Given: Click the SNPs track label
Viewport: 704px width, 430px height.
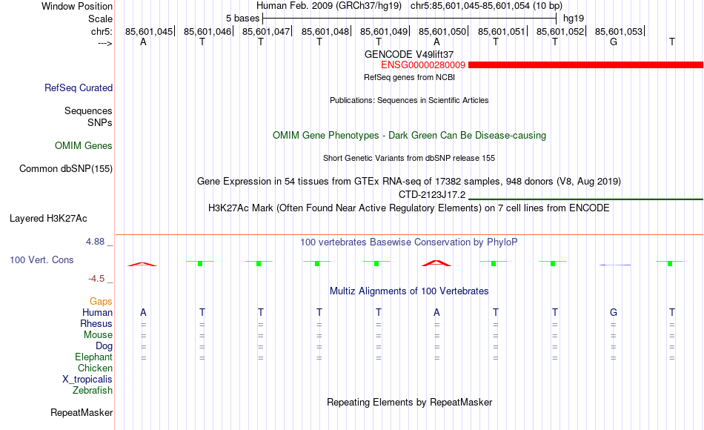Looking at the screenshot, I should 100,122.
